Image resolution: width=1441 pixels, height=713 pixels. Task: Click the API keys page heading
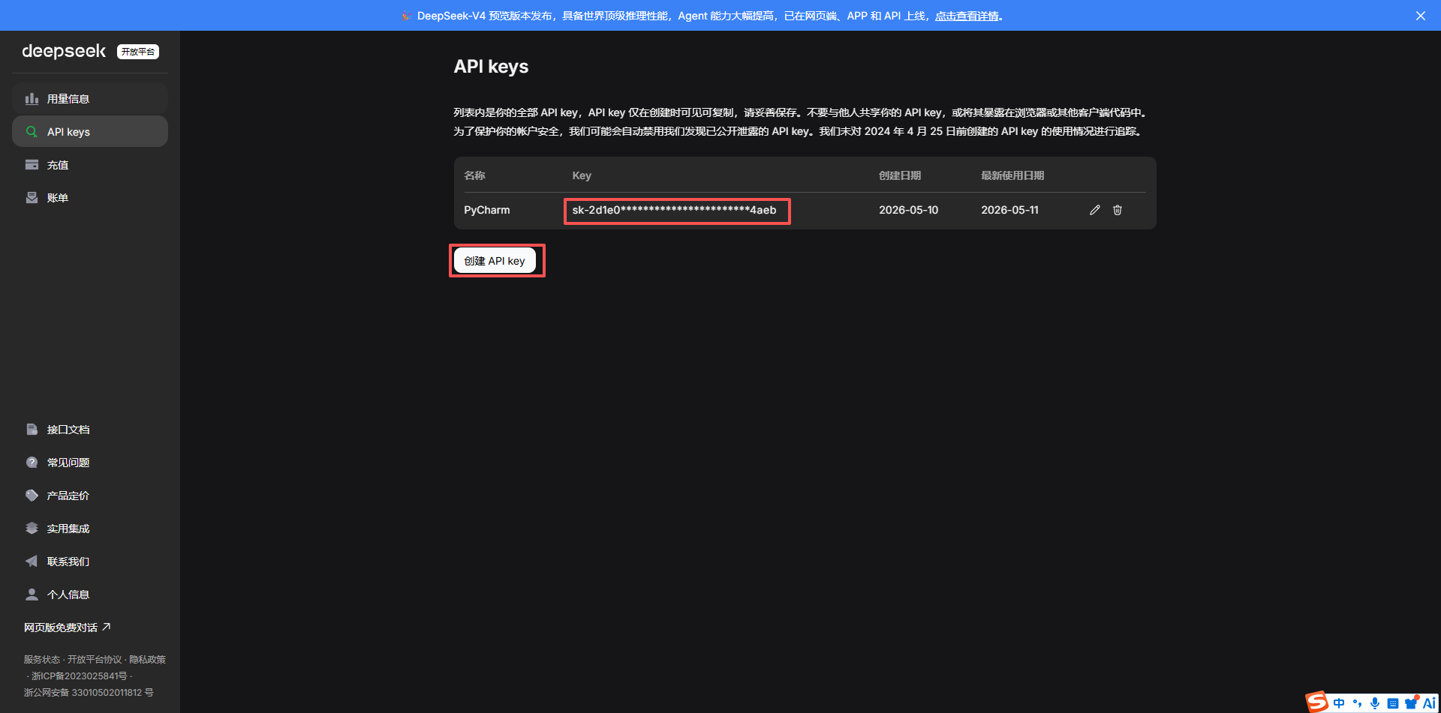tap(491, 67)
